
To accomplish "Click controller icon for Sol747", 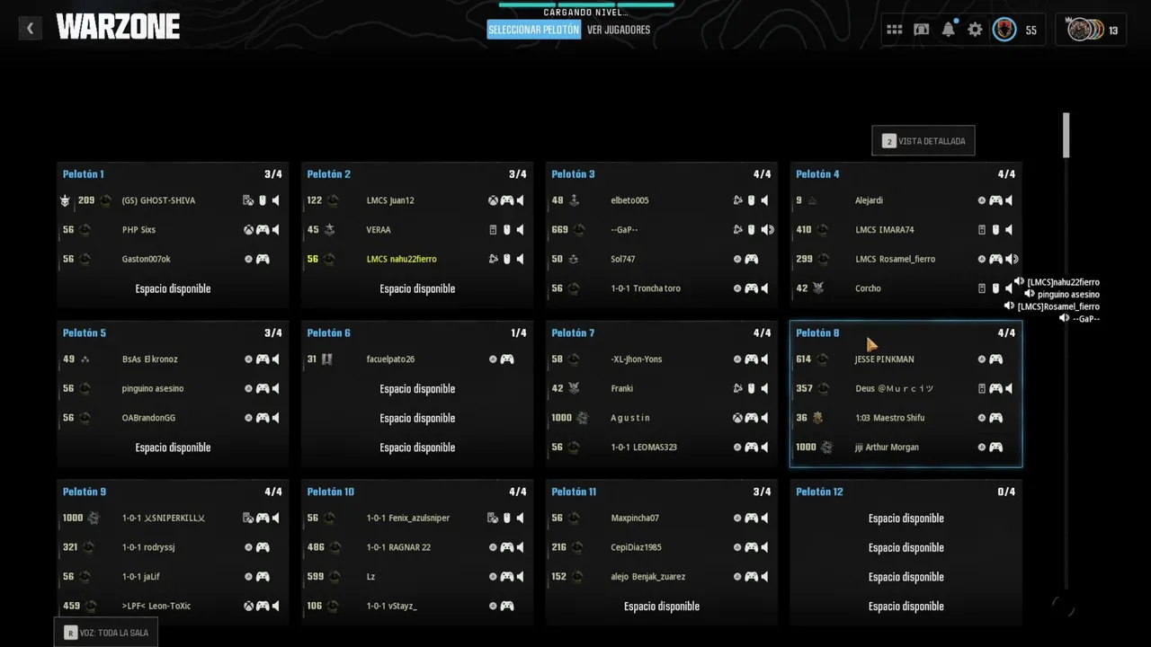I will (751, 259).
